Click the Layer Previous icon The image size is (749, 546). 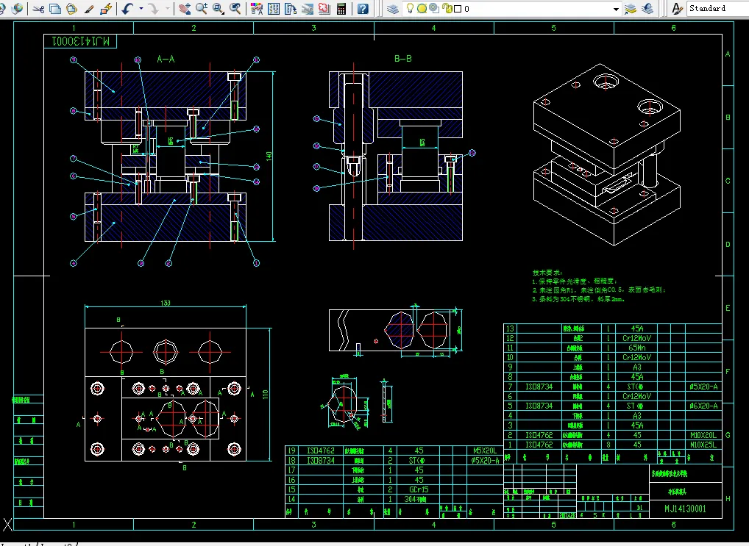pos(647,9)
